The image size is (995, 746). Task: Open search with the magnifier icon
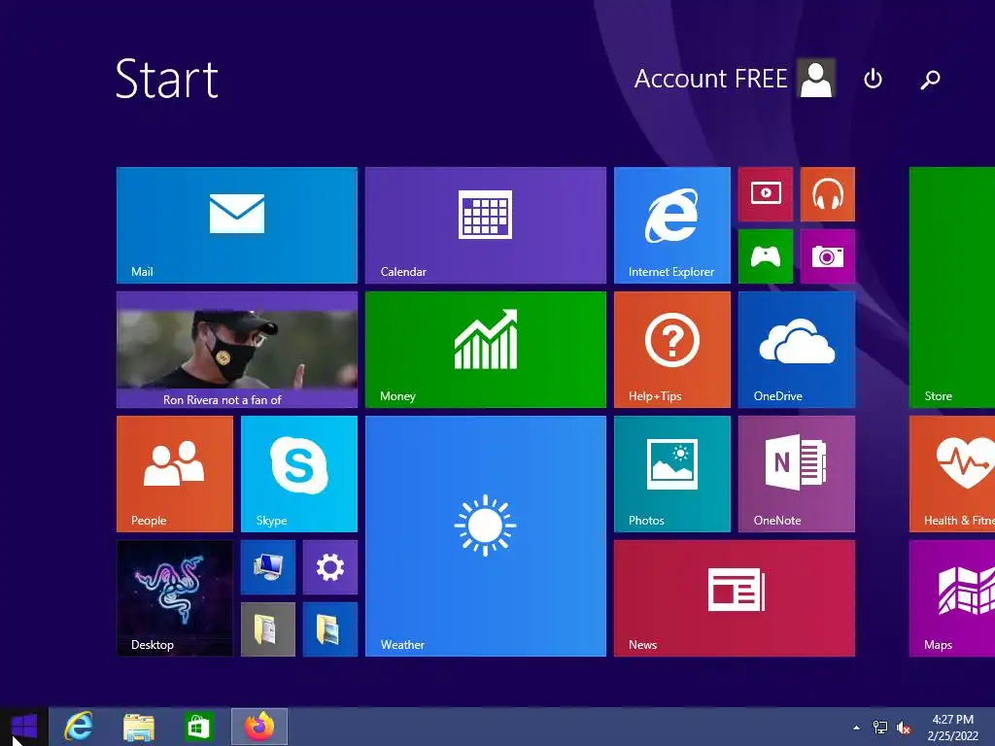(930, 80)
